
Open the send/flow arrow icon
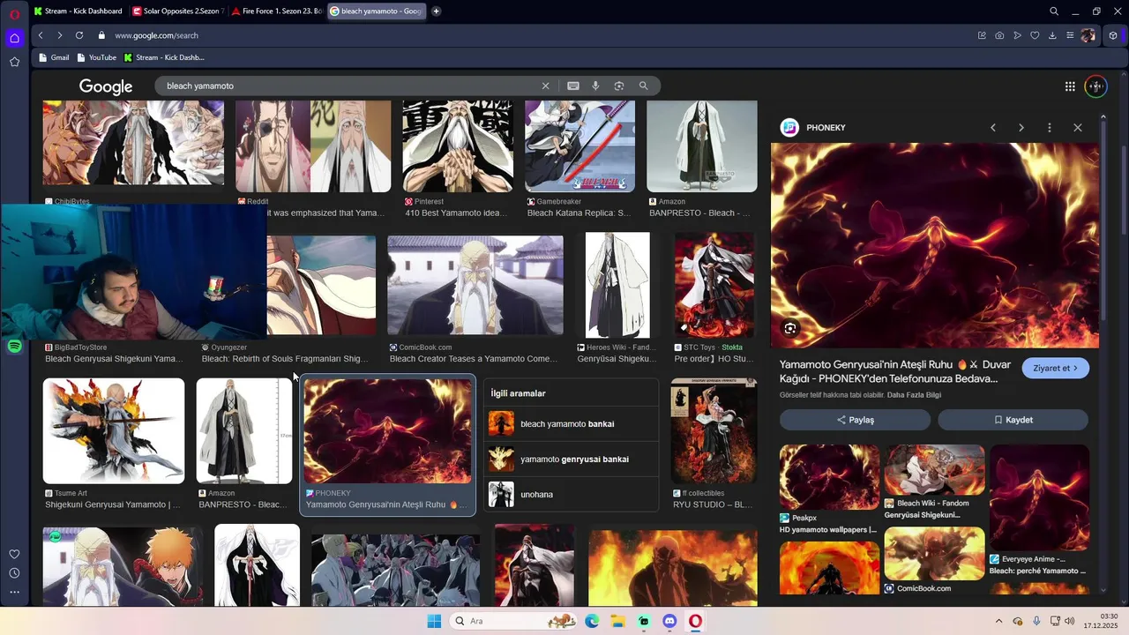pyautogui.click(x=1017, y=35)
